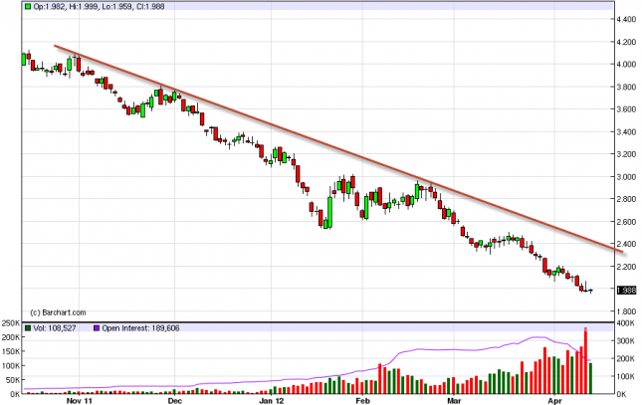Image resolution: width=642 pixels, height=405 pixels.
Task: Click the tallest red volume bar in April
Action: coord(586,361)
